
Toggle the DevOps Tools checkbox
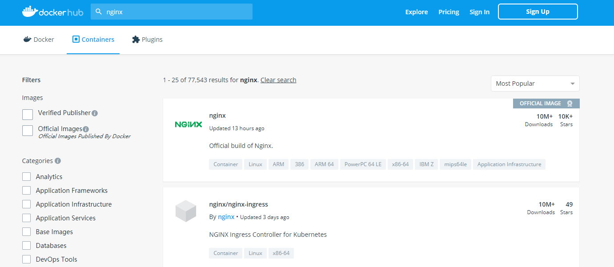pos(27,259)
